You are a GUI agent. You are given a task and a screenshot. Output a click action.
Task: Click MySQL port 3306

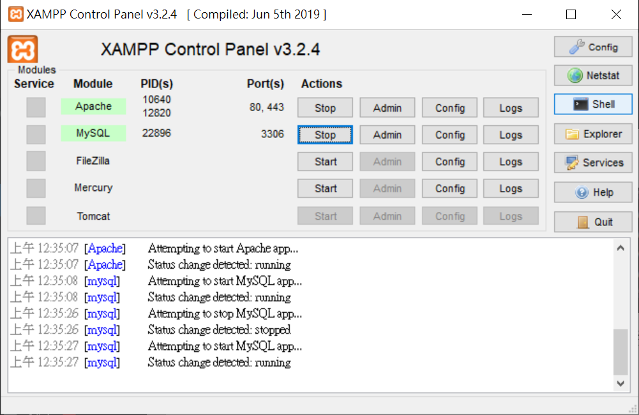click(x=272, y=133)
